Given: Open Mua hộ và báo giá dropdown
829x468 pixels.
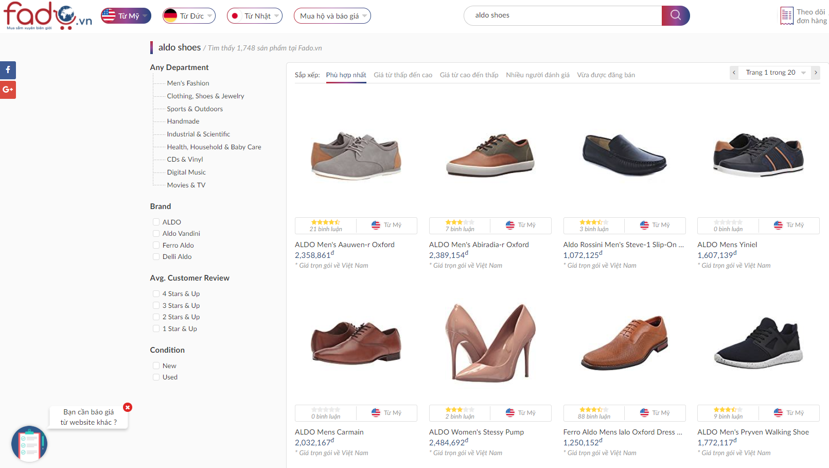Looking at the screenshot, I should [x=332, y=16].
